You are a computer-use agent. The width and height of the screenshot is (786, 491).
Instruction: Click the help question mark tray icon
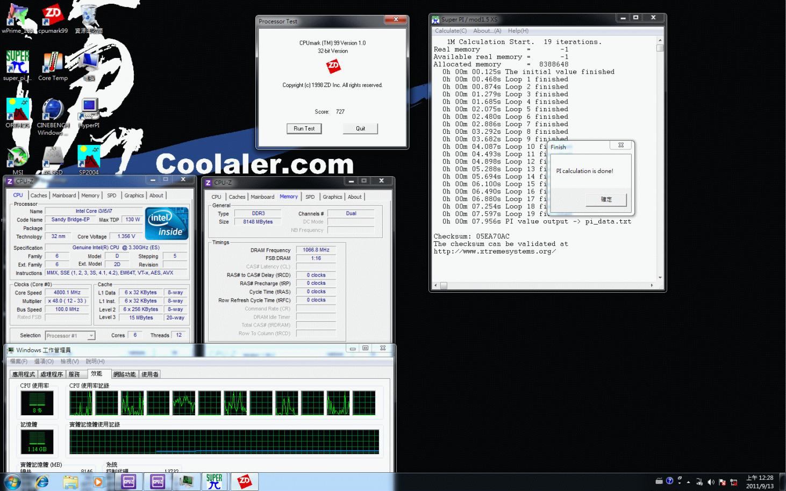click(x=669, y=481)
